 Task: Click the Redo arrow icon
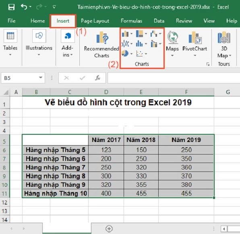(39, 7)
